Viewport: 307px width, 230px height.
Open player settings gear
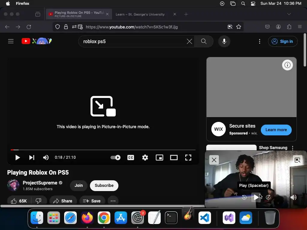(145, 158)
